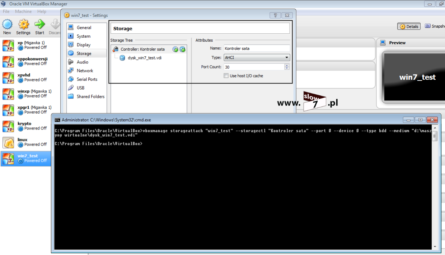Screen dimensions: 445x255
Task: Click the green Start arrow icon
Action: point(39,27)
